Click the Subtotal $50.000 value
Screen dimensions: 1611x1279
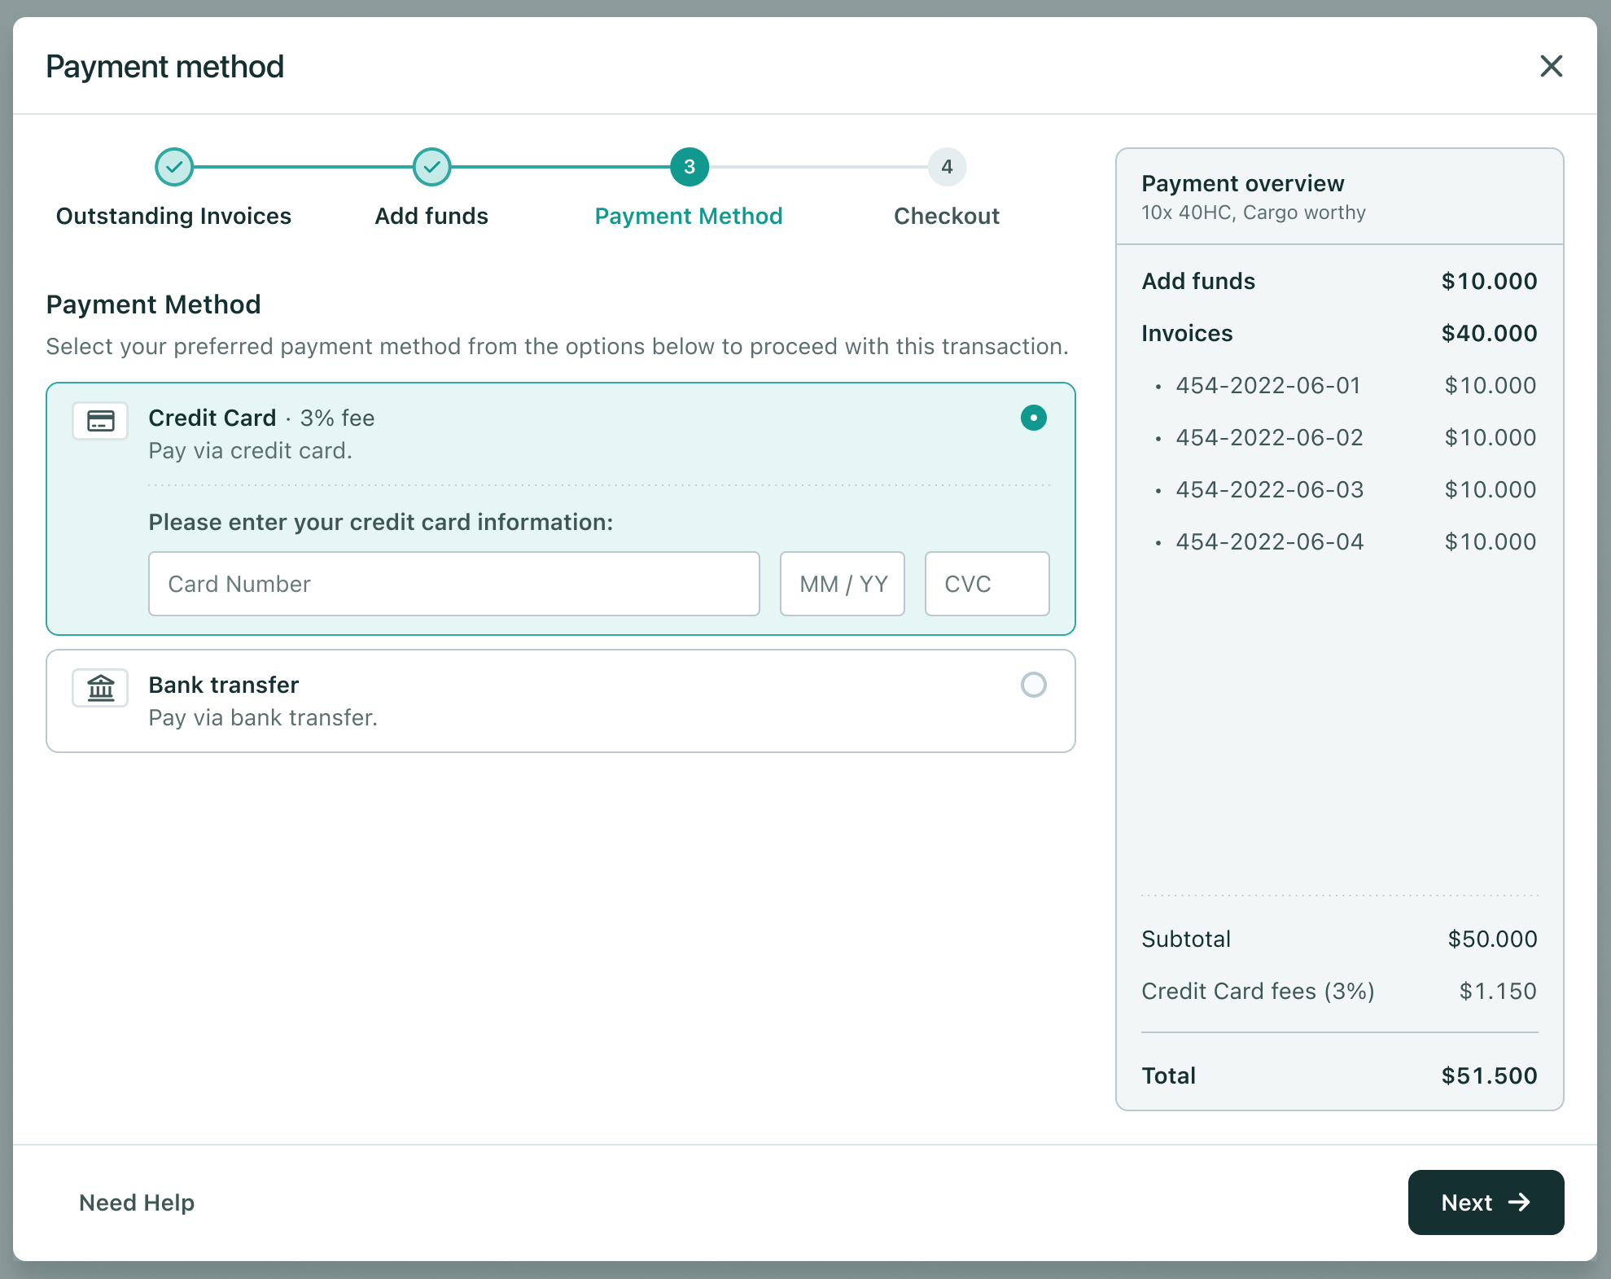pyautogui.click(x=1492, y=939)
